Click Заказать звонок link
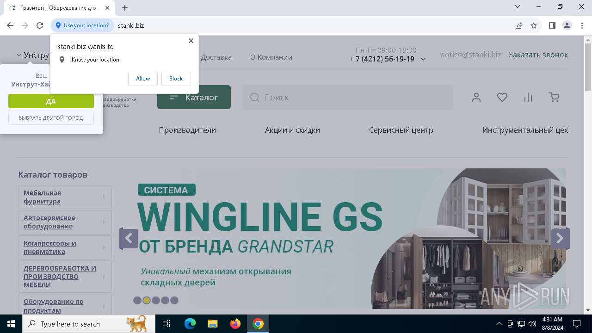 point(538,55)
